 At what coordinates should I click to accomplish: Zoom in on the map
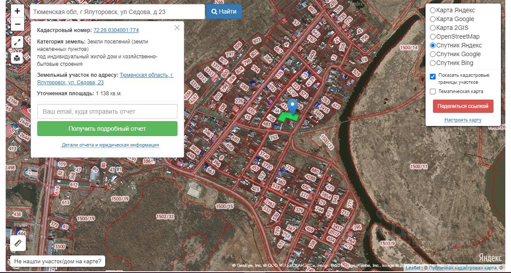coord(17,11)
